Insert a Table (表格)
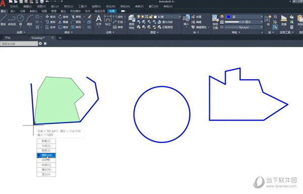This screenshot has height=194, width=303. point(118,27)
